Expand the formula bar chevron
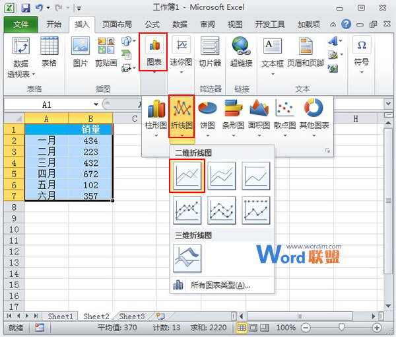 click(x=388, y=103)
